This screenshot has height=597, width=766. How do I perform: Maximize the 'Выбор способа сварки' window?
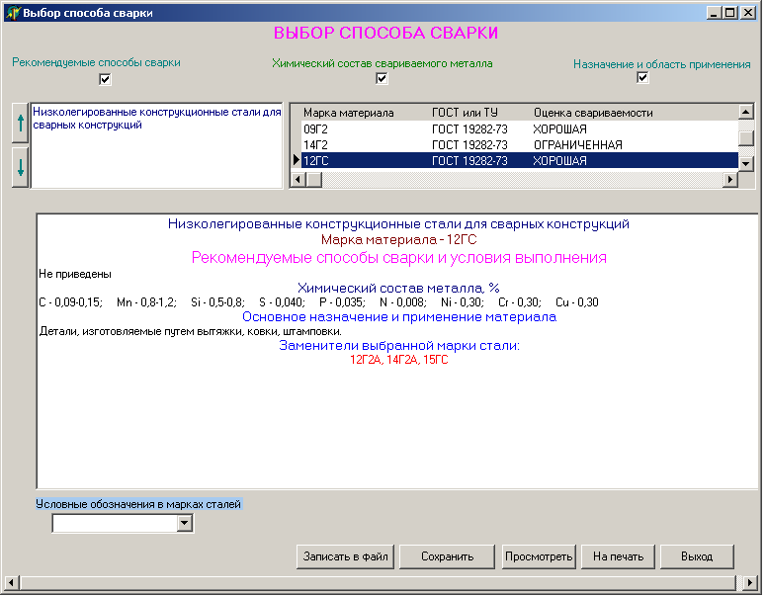click(x=730, y=13)
